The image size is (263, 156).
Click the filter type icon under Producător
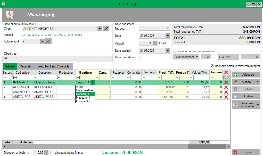coord(59,77)
